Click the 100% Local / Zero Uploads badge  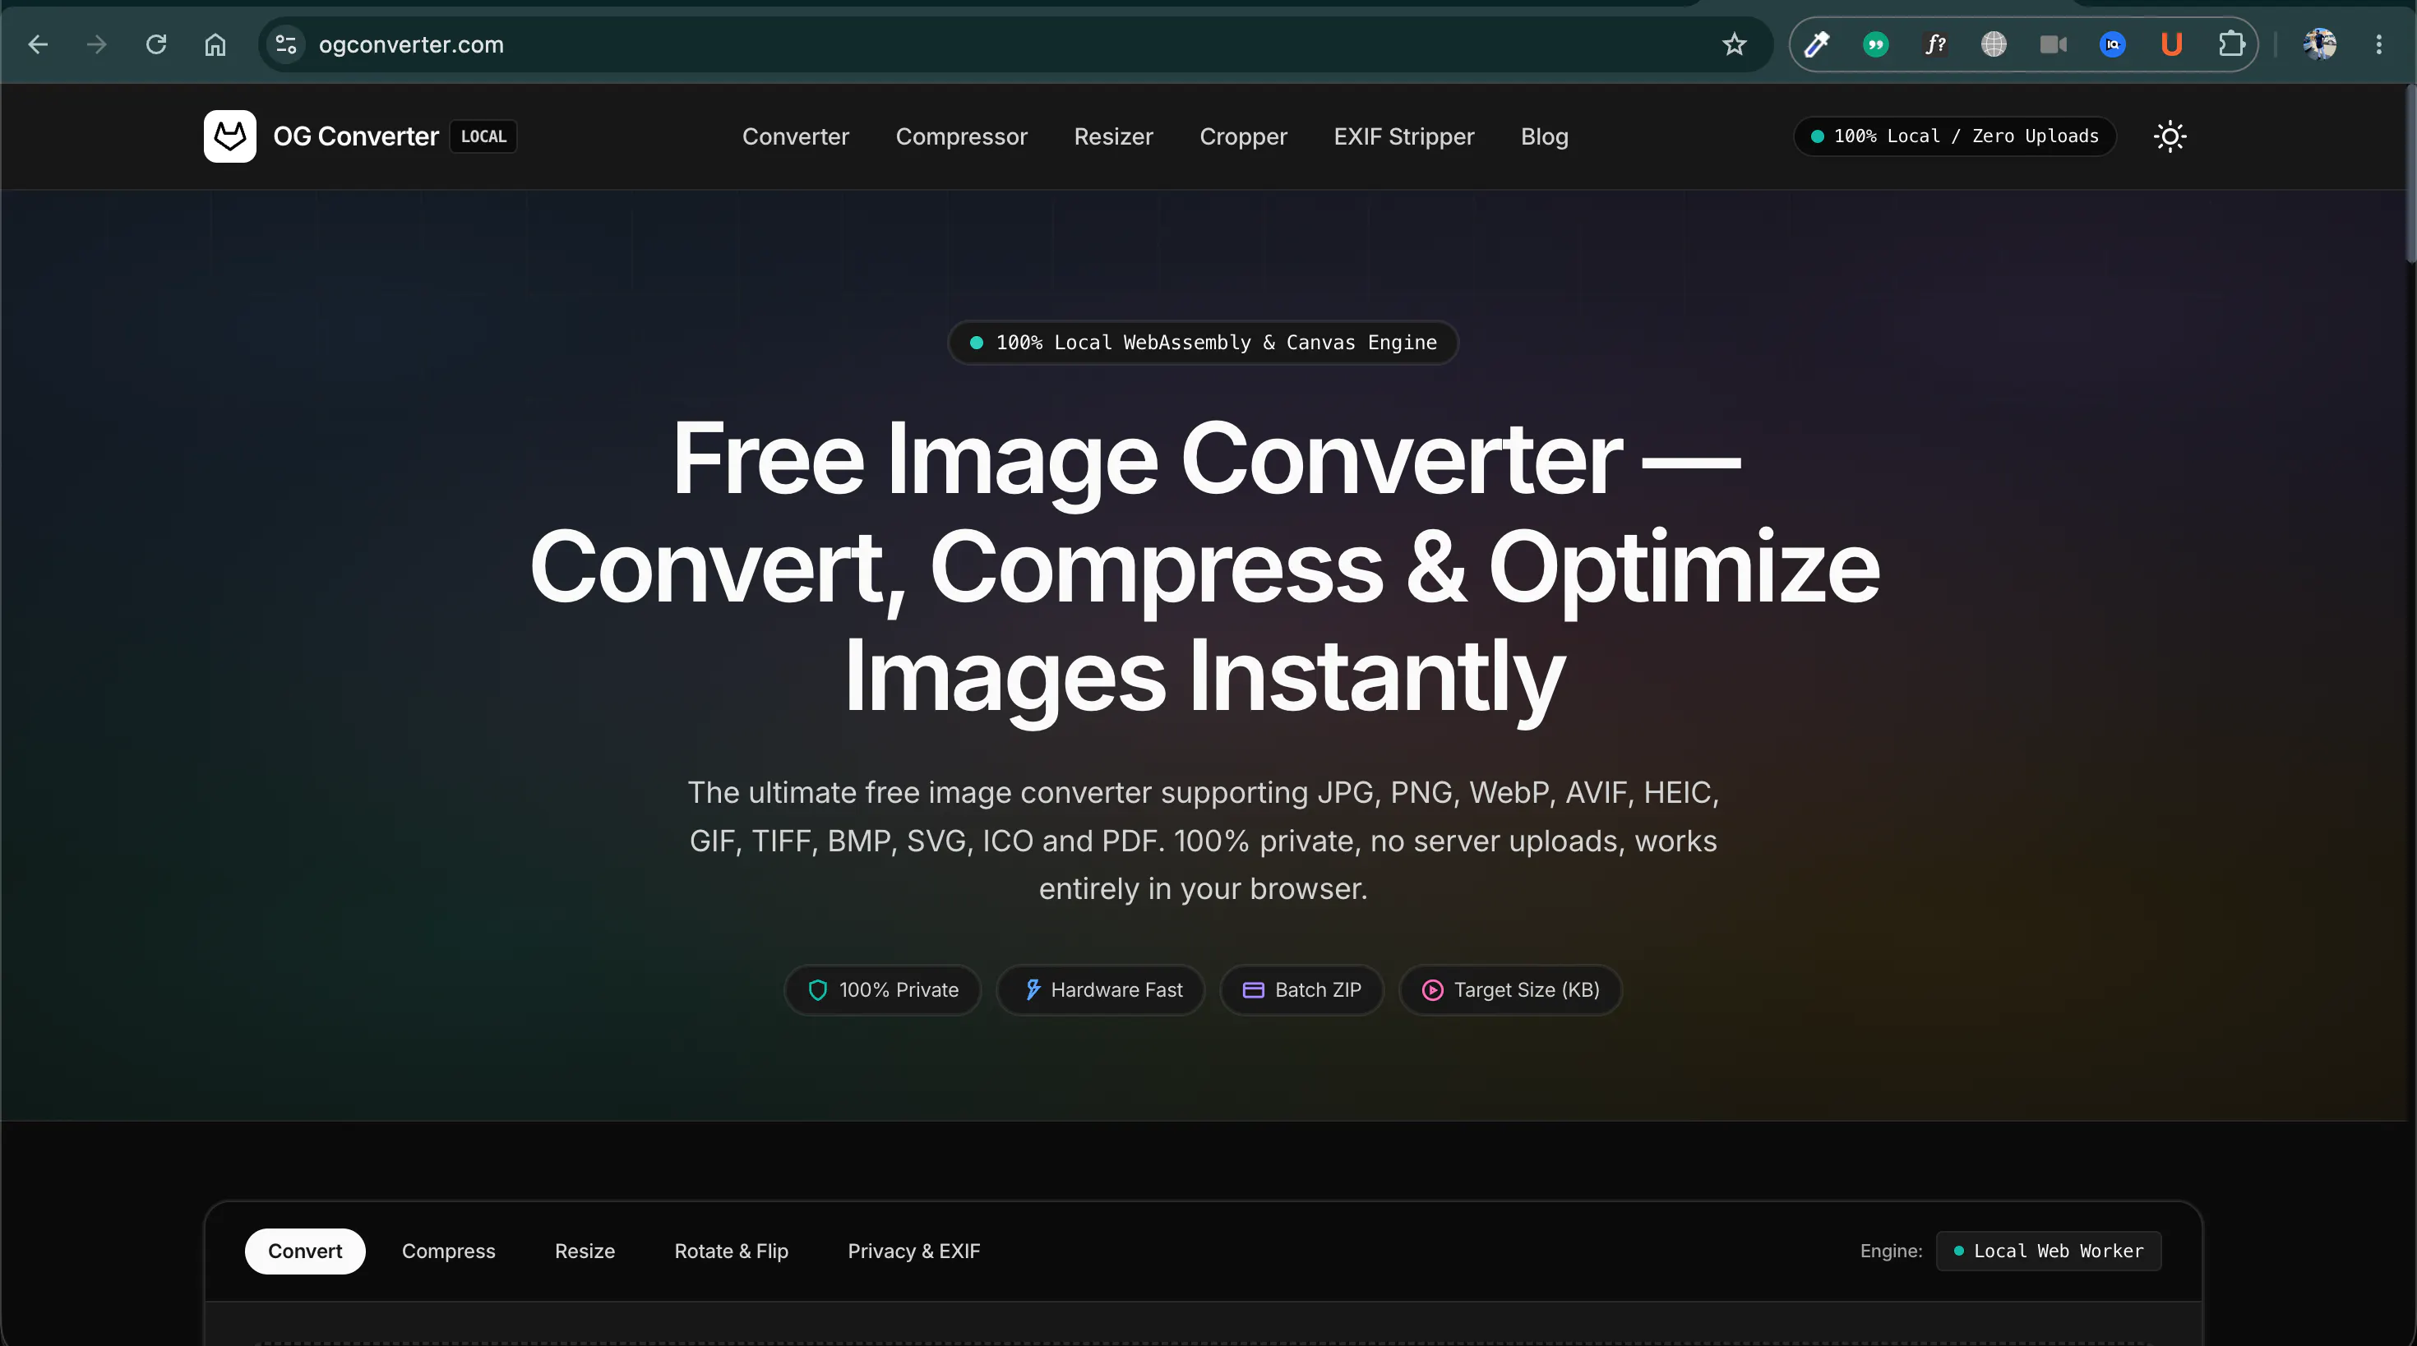1954,136
